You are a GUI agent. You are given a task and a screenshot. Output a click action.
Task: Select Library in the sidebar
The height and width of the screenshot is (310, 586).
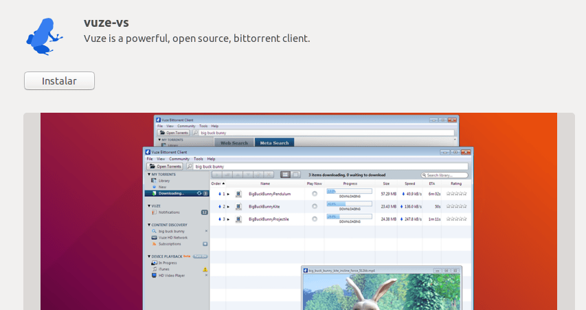click(x=164, y=181)
